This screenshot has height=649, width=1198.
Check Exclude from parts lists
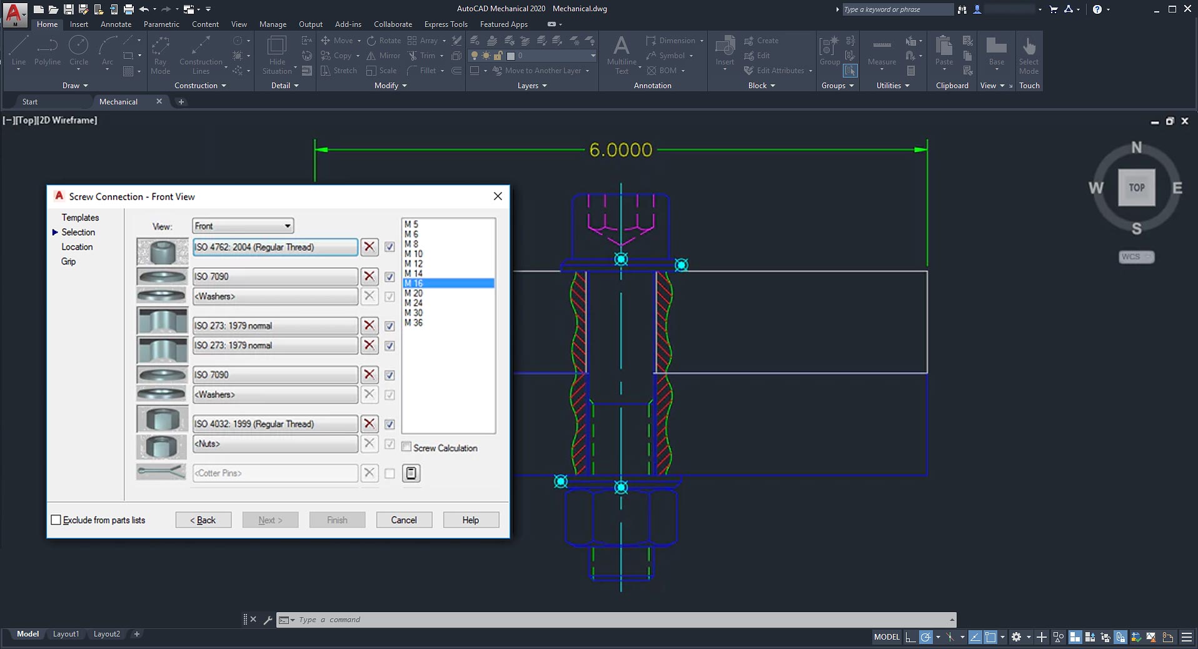(56, 520)
